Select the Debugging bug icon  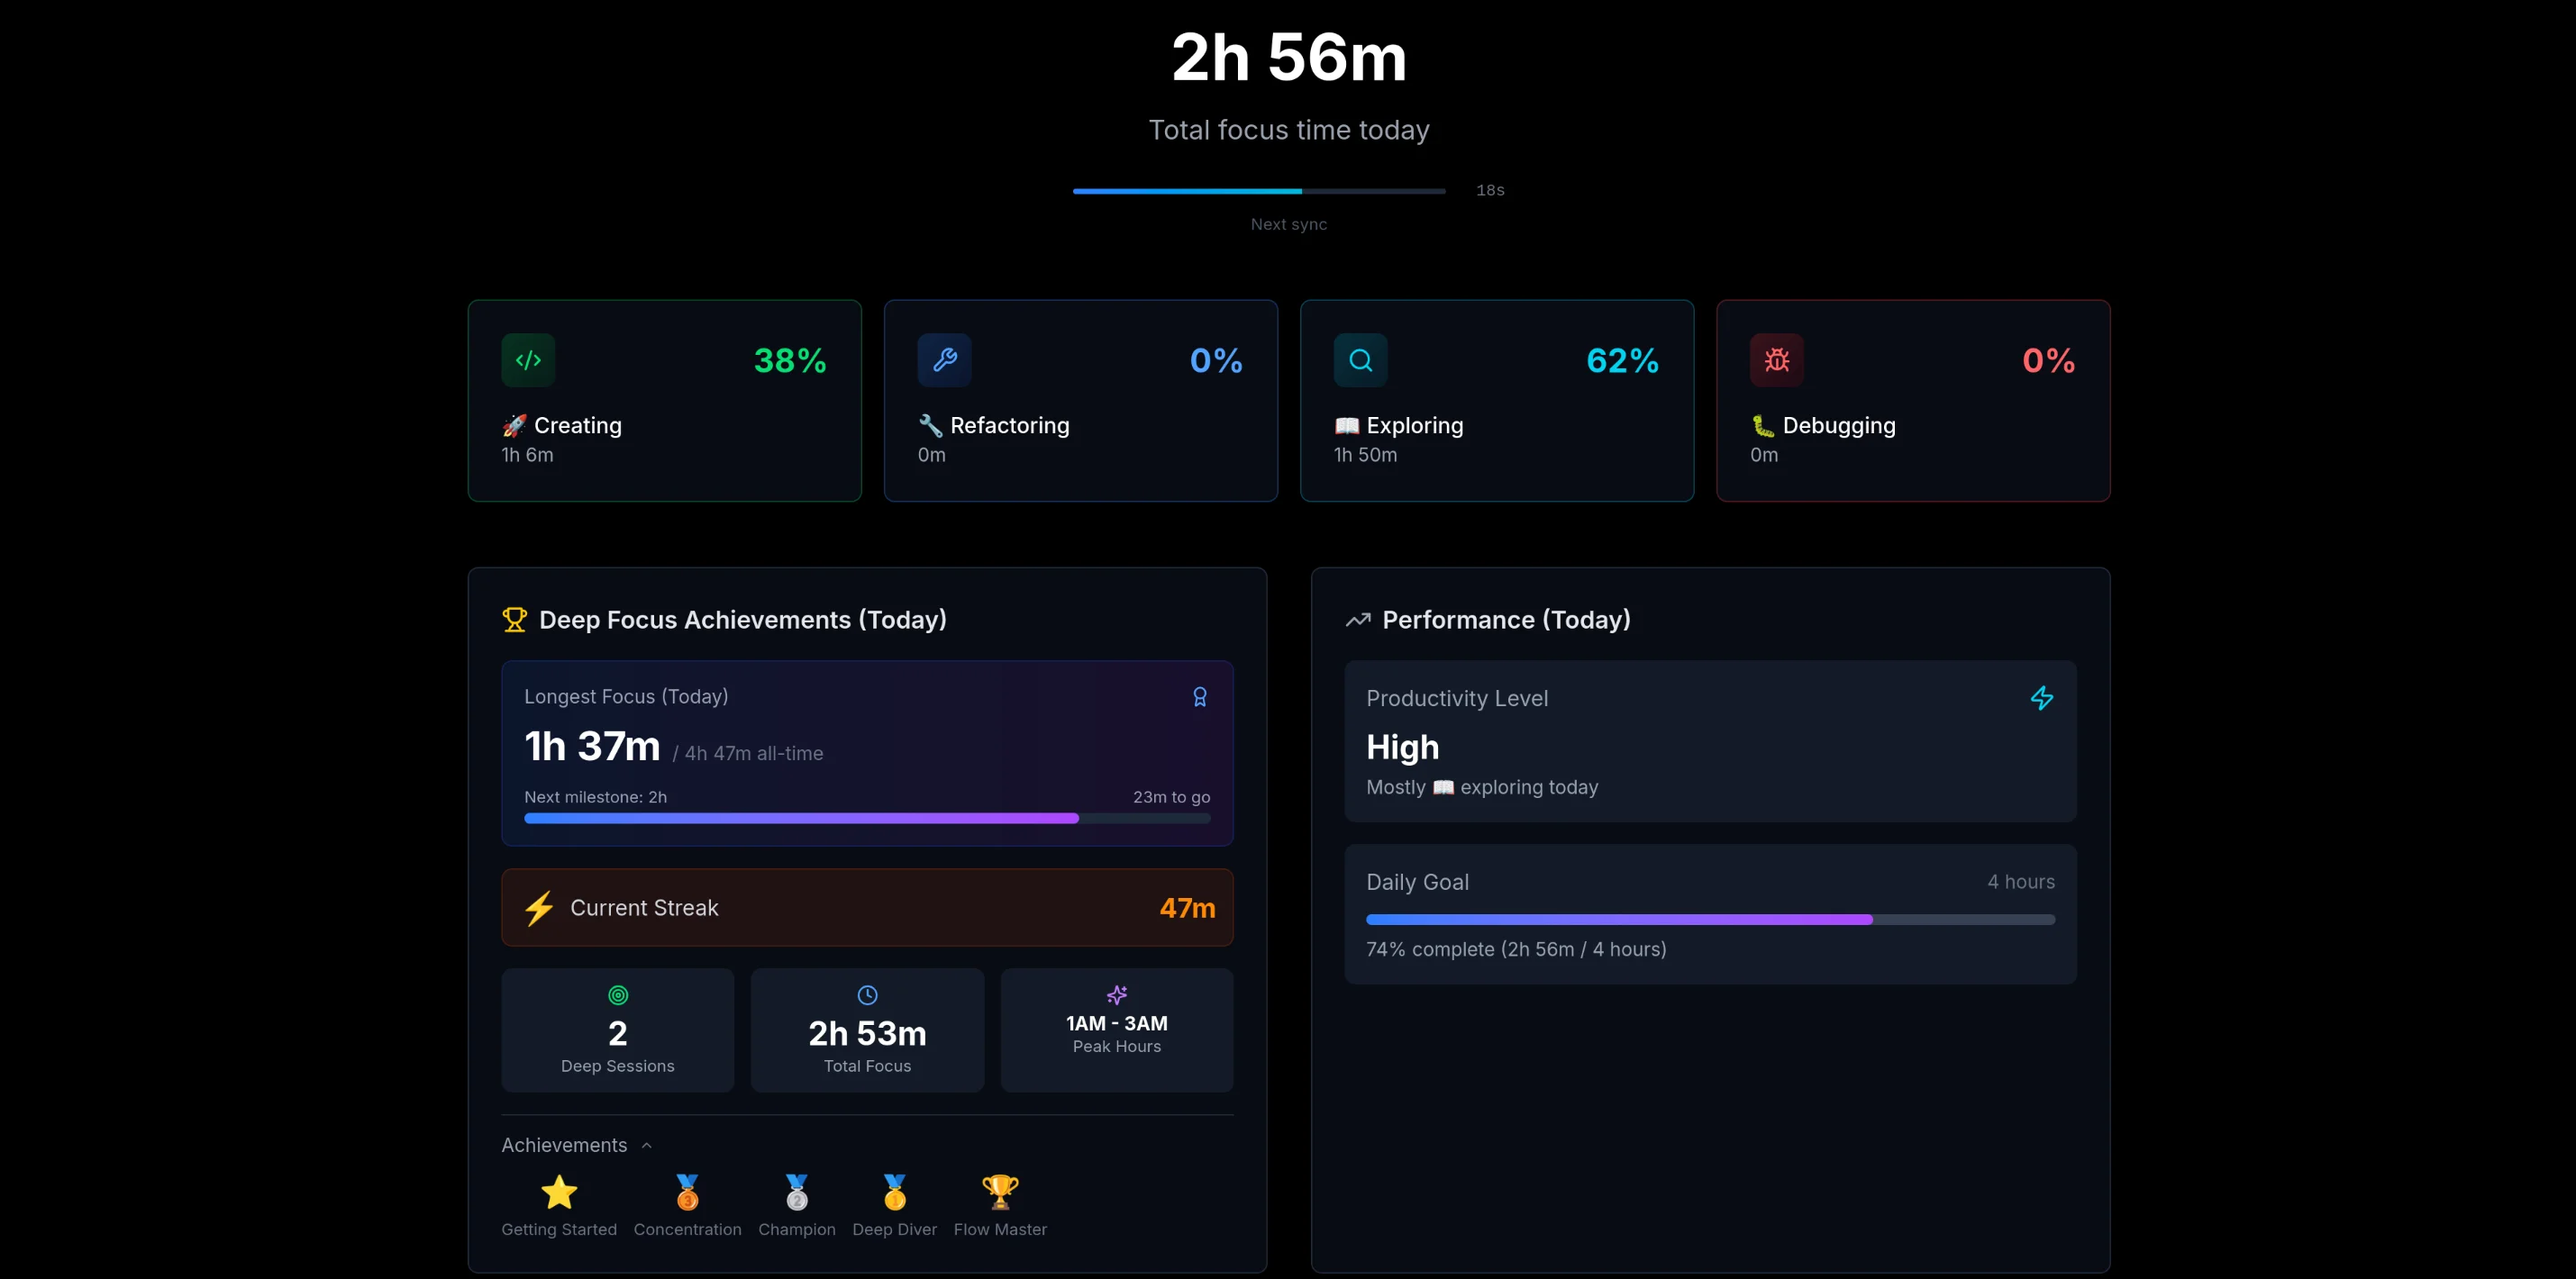point(1776,360)
